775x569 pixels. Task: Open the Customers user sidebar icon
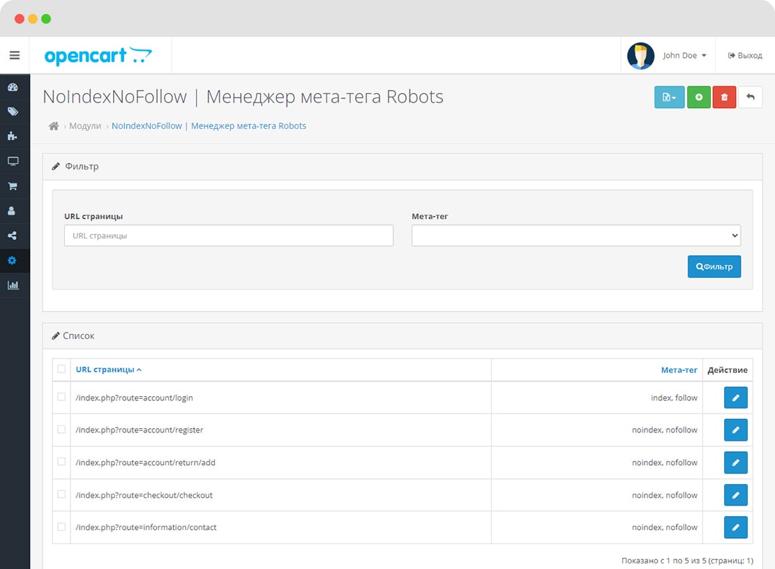click(x=12, y=211)
